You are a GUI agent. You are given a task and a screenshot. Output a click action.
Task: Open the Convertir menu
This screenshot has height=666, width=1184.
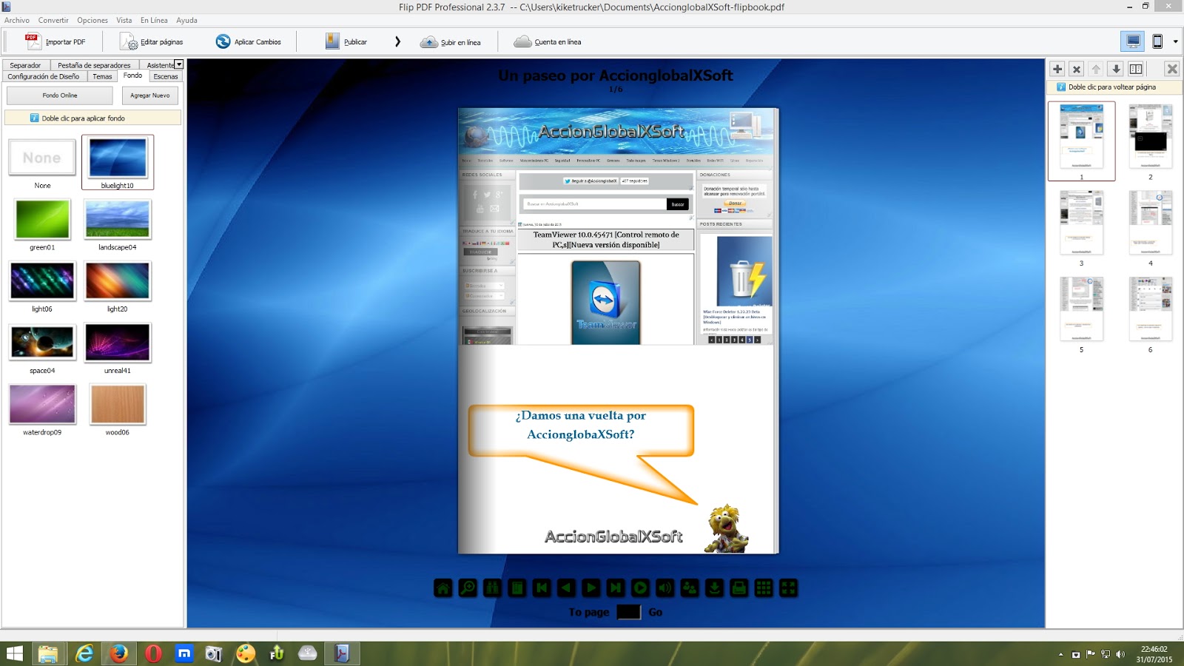(53, 20)
